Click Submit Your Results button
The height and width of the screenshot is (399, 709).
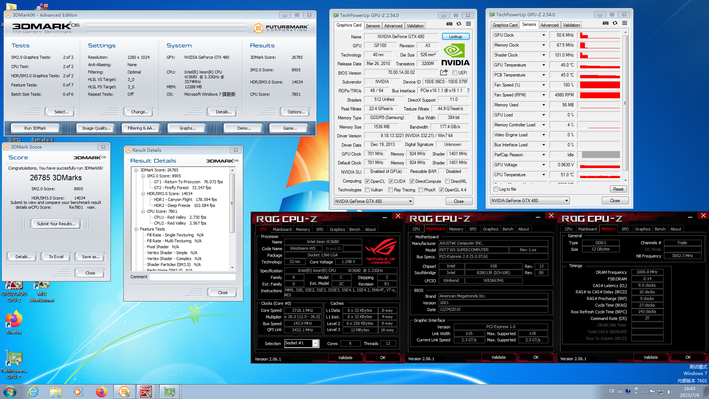click(x=56, y=224)
